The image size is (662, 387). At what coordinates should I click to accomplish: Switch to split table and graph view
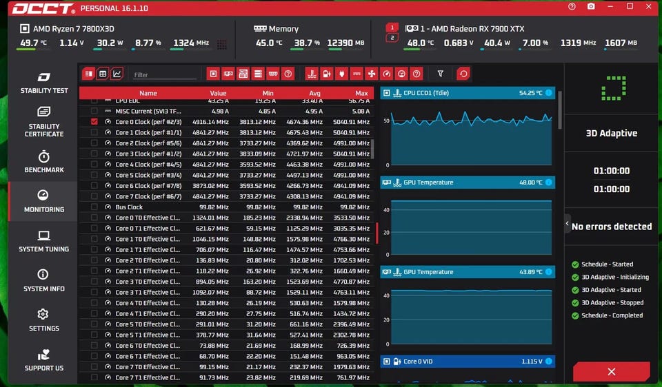[x=88, y=74]
